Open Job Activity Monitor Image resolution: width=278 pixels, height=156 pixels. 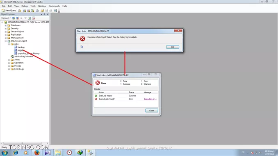[24, 57]
